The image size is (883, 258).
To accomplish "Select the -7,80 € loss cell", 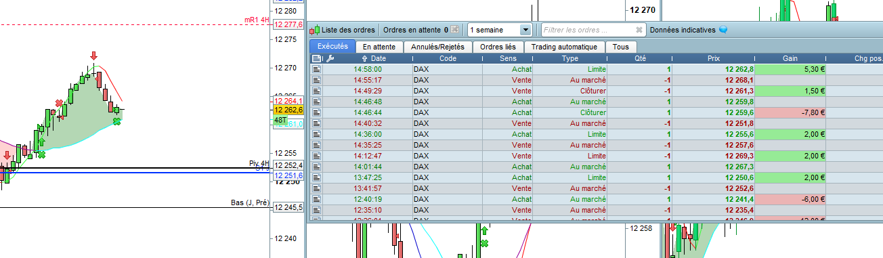I will pyautogui.click(x=790, y=112).
